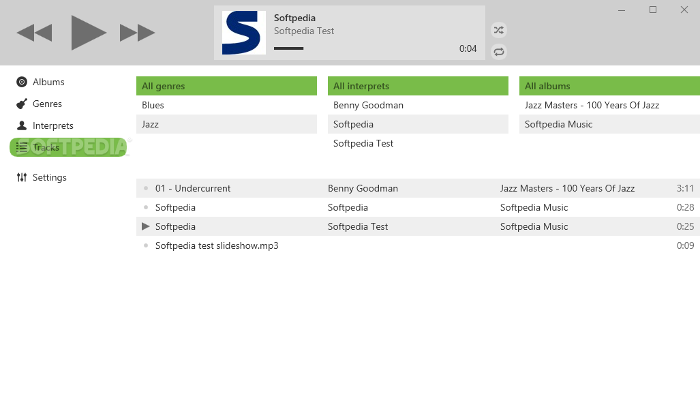Filter by album Jazz Masters - 100 Years Of Jazz
Image resolution: width=700 pixels, height=409 pixels.
click(x=609, y=105)
